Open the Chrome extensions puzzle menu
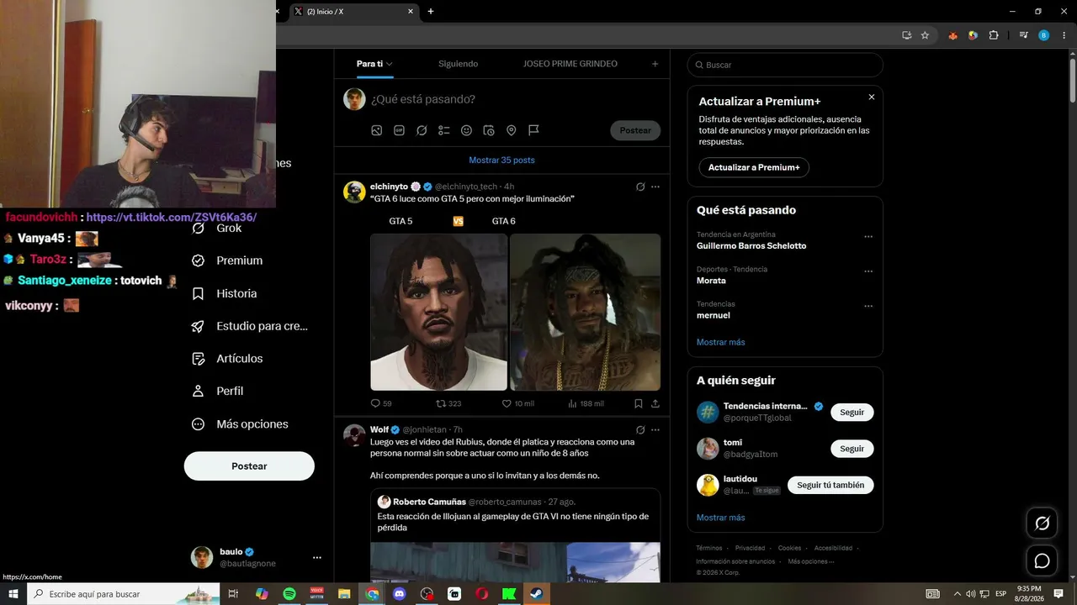Screen dimensions: 1077x605 (x=994, y=35)
